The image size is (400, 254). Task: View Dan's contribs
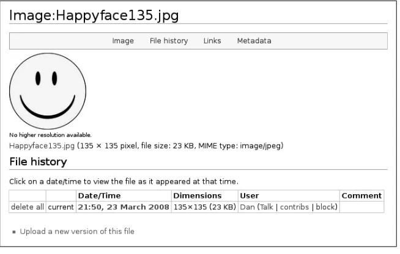tap(294, 207)
